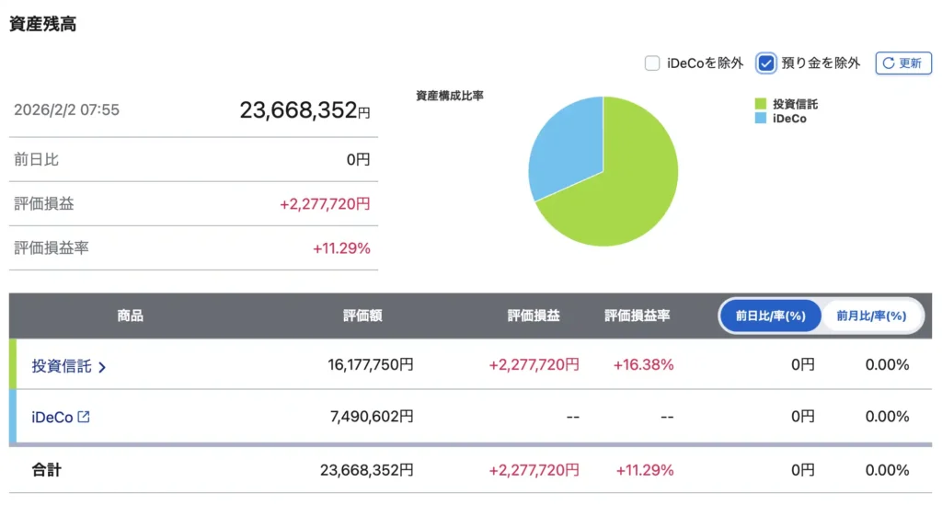Click the chevron arrow next to 投資信託

[x=102, y=367]
